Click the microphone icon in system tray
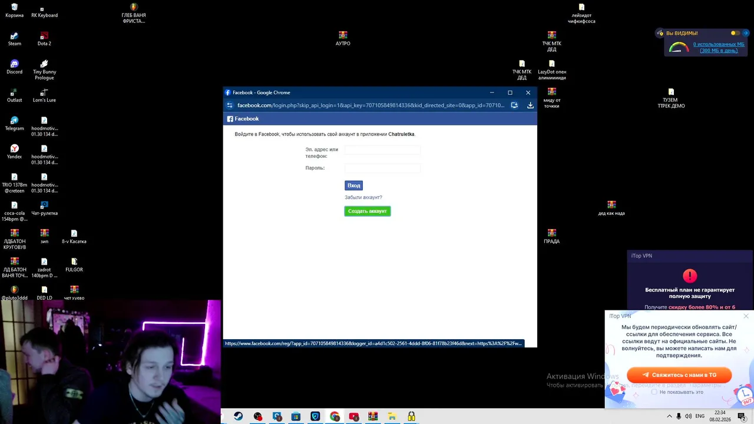The image size is (754, 424). 679,416
